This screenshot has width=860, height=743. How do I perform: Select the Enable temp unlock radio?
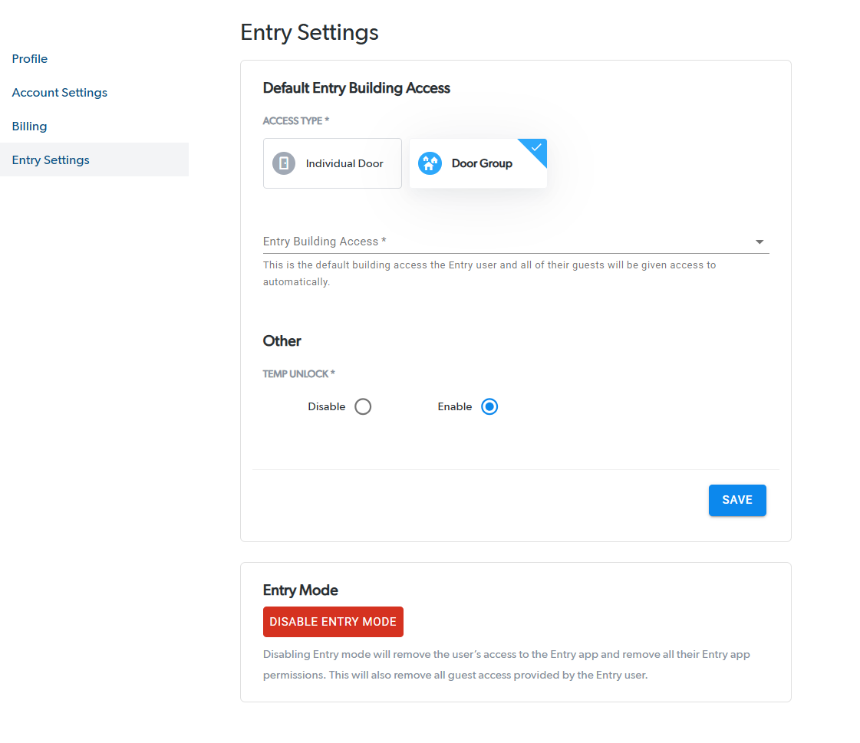[489, 407]
